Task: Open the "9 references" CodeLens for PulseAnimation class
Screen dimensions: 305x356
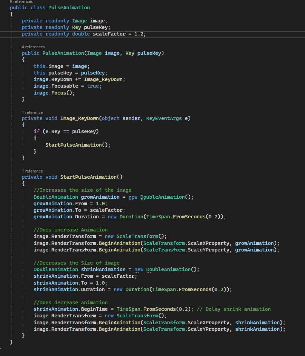Action: 21,1
